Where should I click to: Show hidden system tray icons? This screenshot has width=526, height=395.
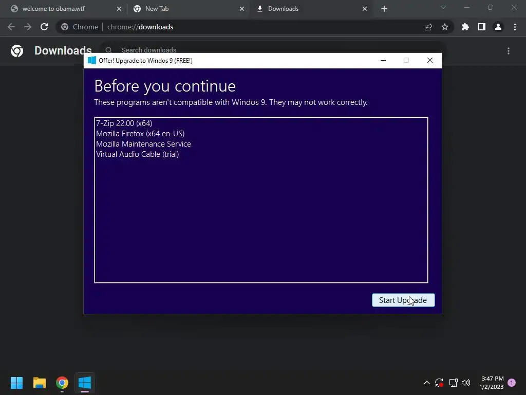click(427, 383)
